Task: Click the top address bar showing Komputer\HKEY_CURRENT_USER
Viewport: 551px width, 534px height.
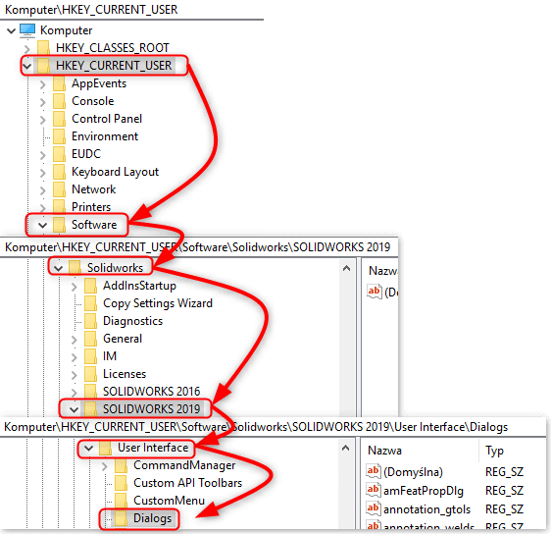Action: click(x=131, y=10)
